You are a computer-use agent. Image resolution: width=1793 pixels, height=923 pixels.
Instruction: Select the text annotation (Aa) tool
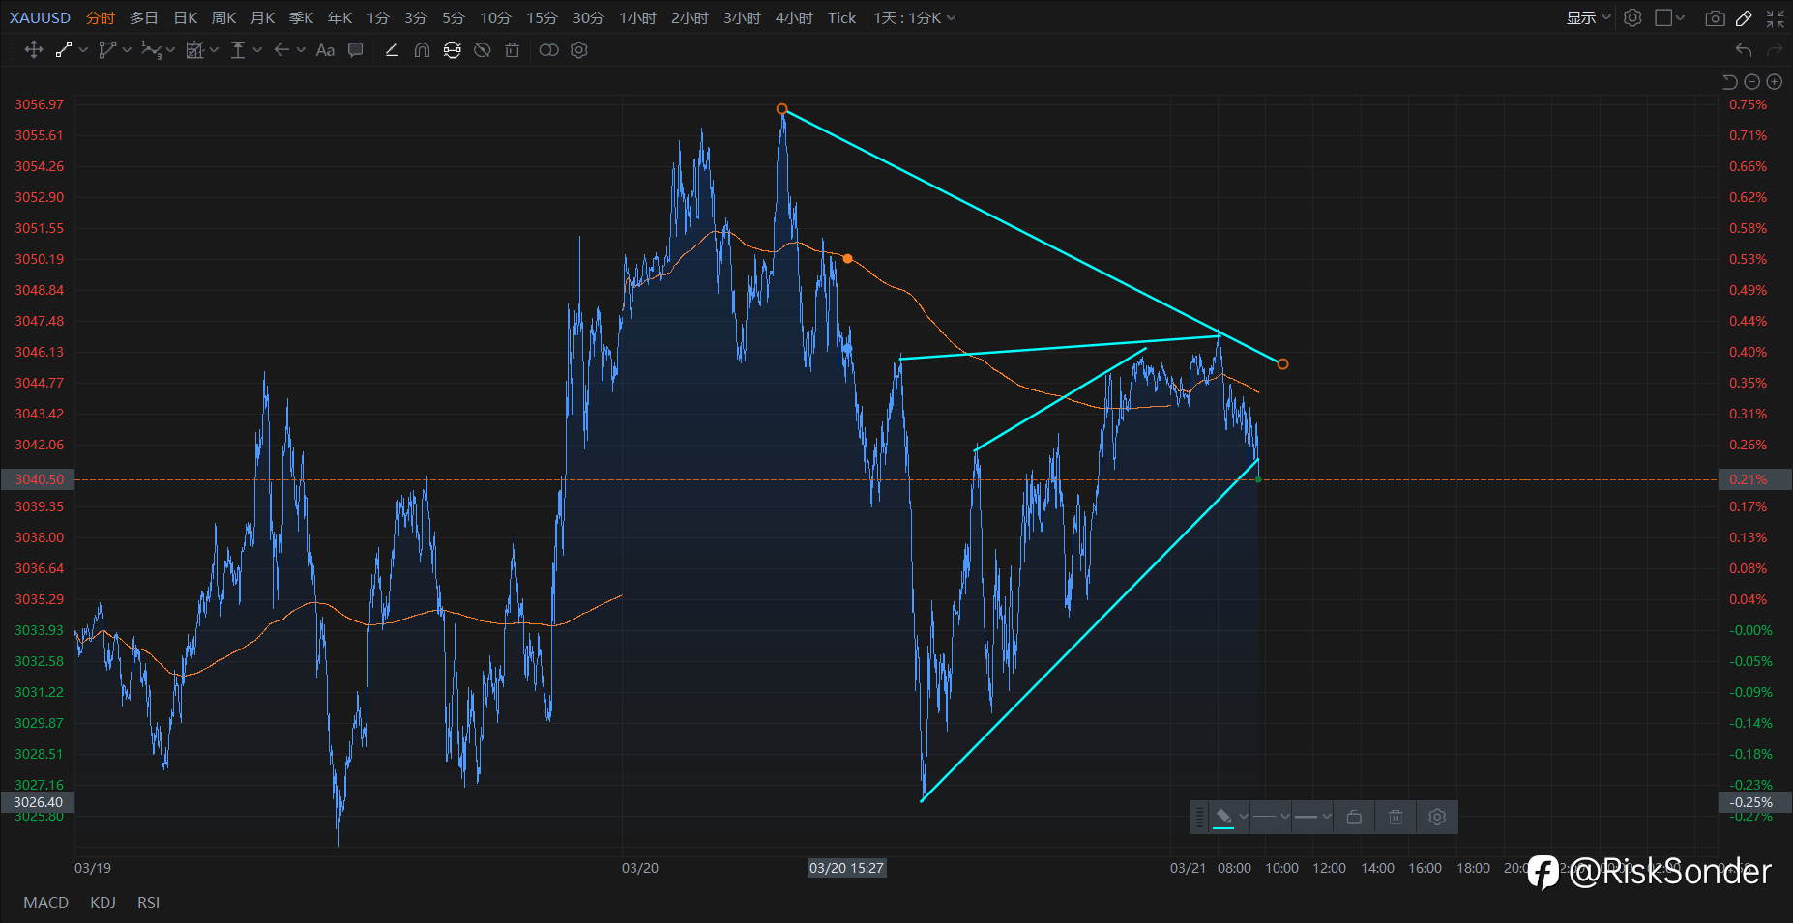[x=325, y=50]
